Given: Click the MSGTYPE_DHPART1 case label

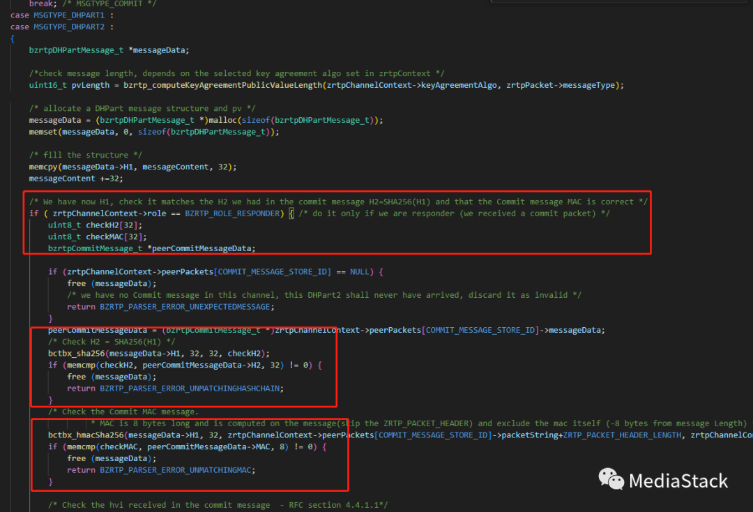Looking at the screenshot, I should click(70, 15).
